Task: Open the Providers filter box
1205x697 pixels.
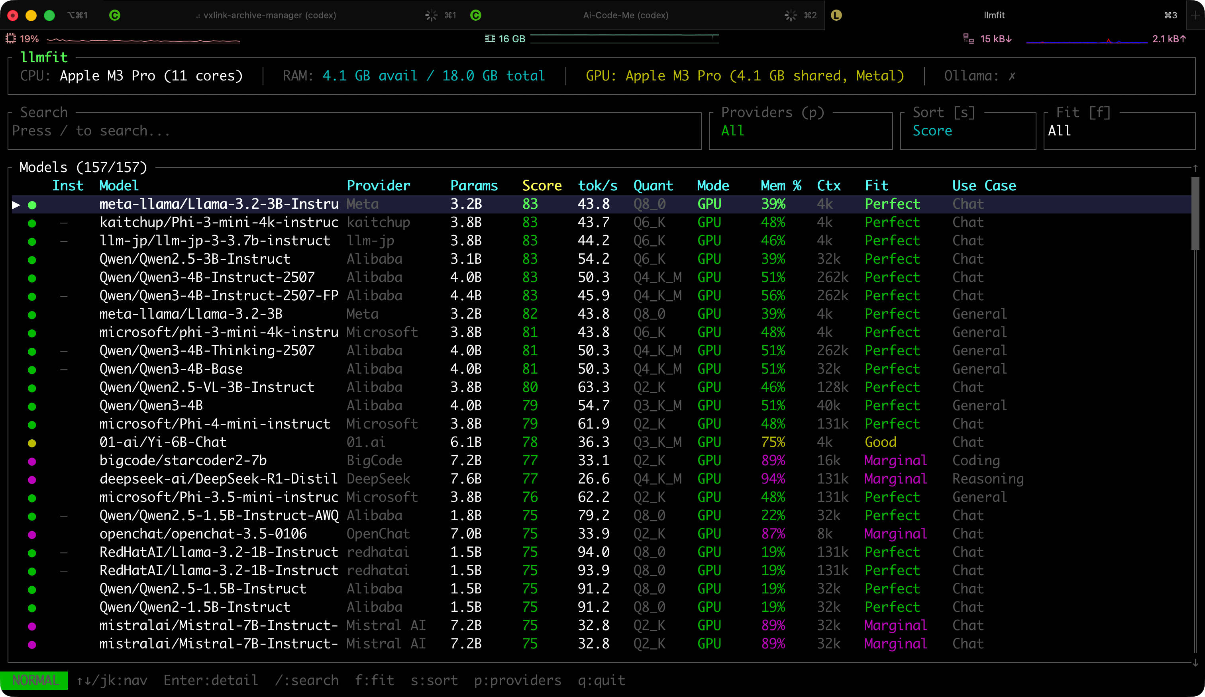Action: point(801,131)
